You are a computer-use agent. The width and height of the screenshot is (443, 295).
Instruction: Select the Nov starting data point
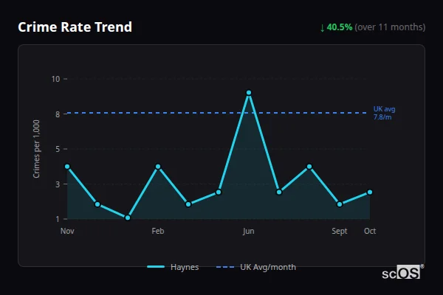67,167
